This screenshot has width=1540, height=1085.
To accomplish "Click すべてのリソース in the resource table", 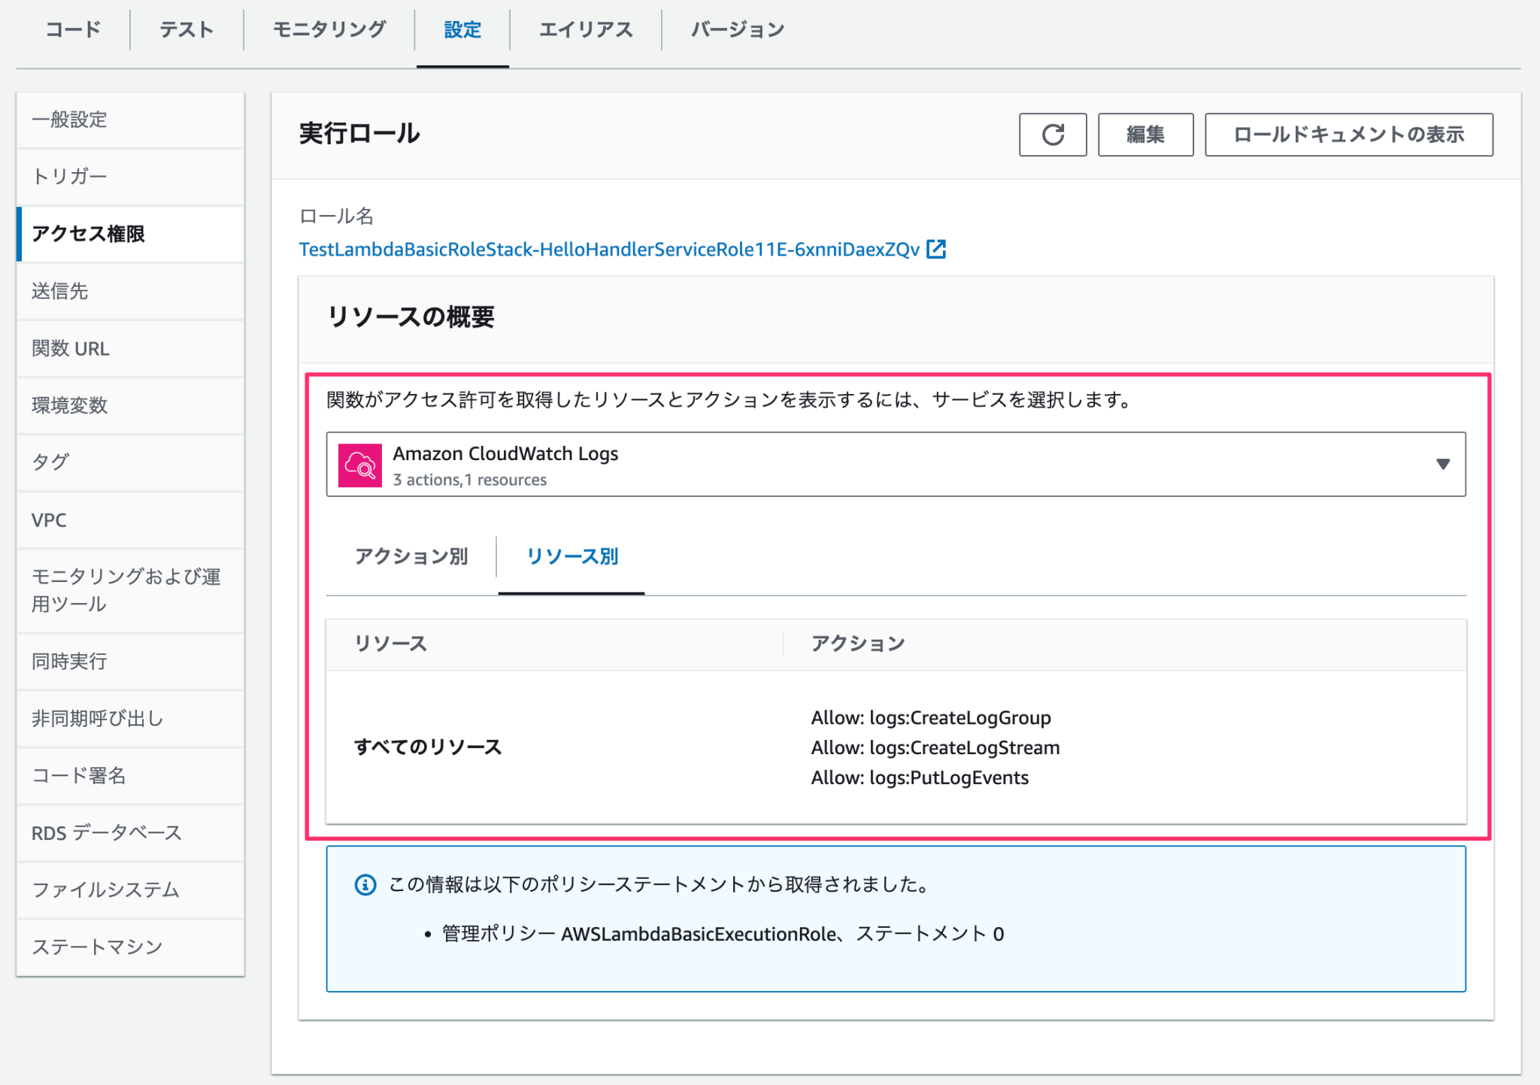I will pyautogui.click(x=428, y=747).
